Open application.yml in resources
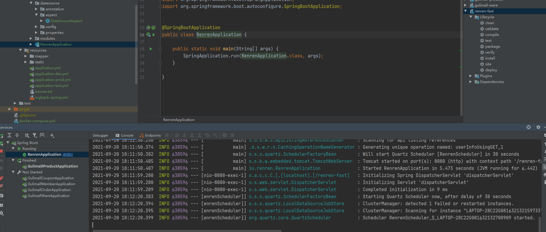The height and width of the screenshot is (232, 546). (48, 68)
